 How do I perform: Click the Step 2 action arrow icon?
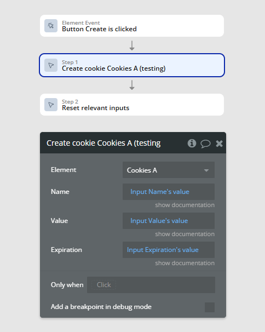click(51, 105)
